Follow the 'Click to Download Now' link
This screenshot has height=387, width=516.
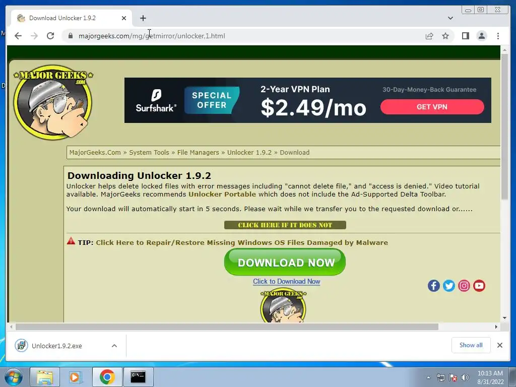coord(286,281)
